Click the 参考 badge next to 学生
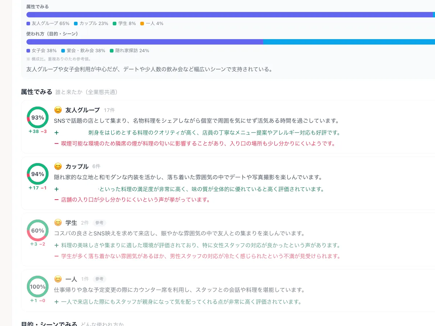435x326 pixels. click(x=99, y=223)
